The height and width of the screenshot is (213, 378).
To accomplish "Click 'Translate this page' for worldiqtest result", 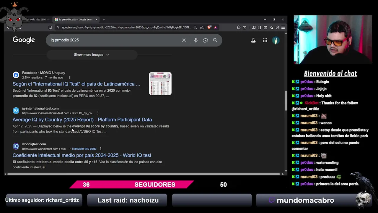I will [x=84, y=149].
